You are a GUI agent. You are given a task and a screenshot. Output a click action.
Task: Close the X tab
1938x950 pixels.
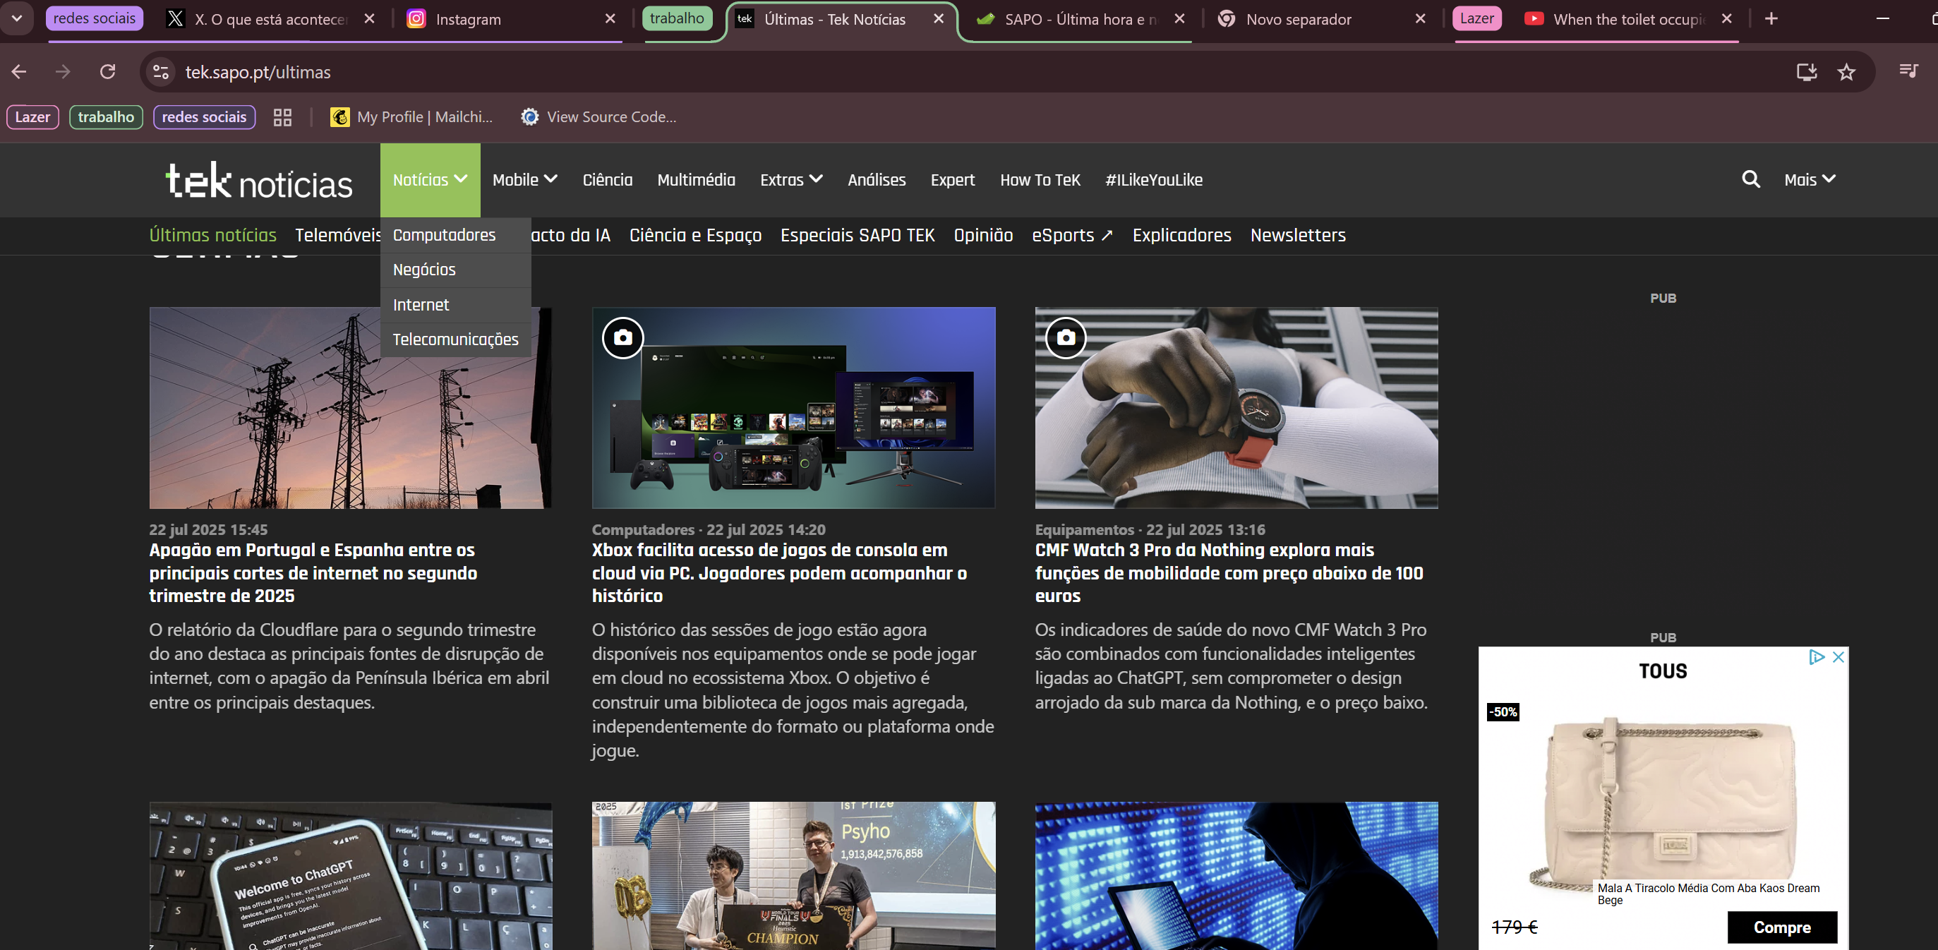coord(369,19)
